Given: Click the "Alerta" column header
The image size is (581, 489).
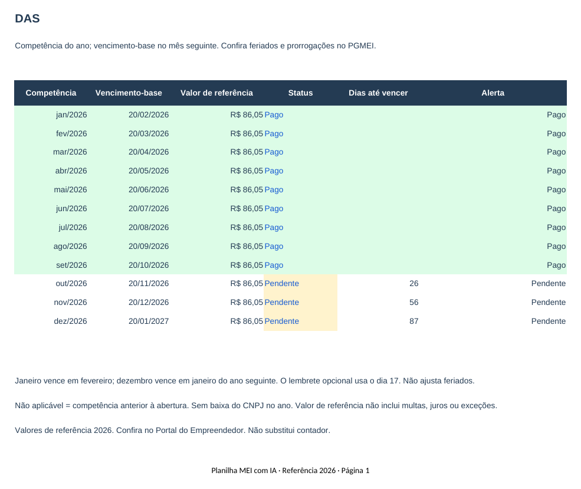Looking at the screenshot, I should pos(493,93).
